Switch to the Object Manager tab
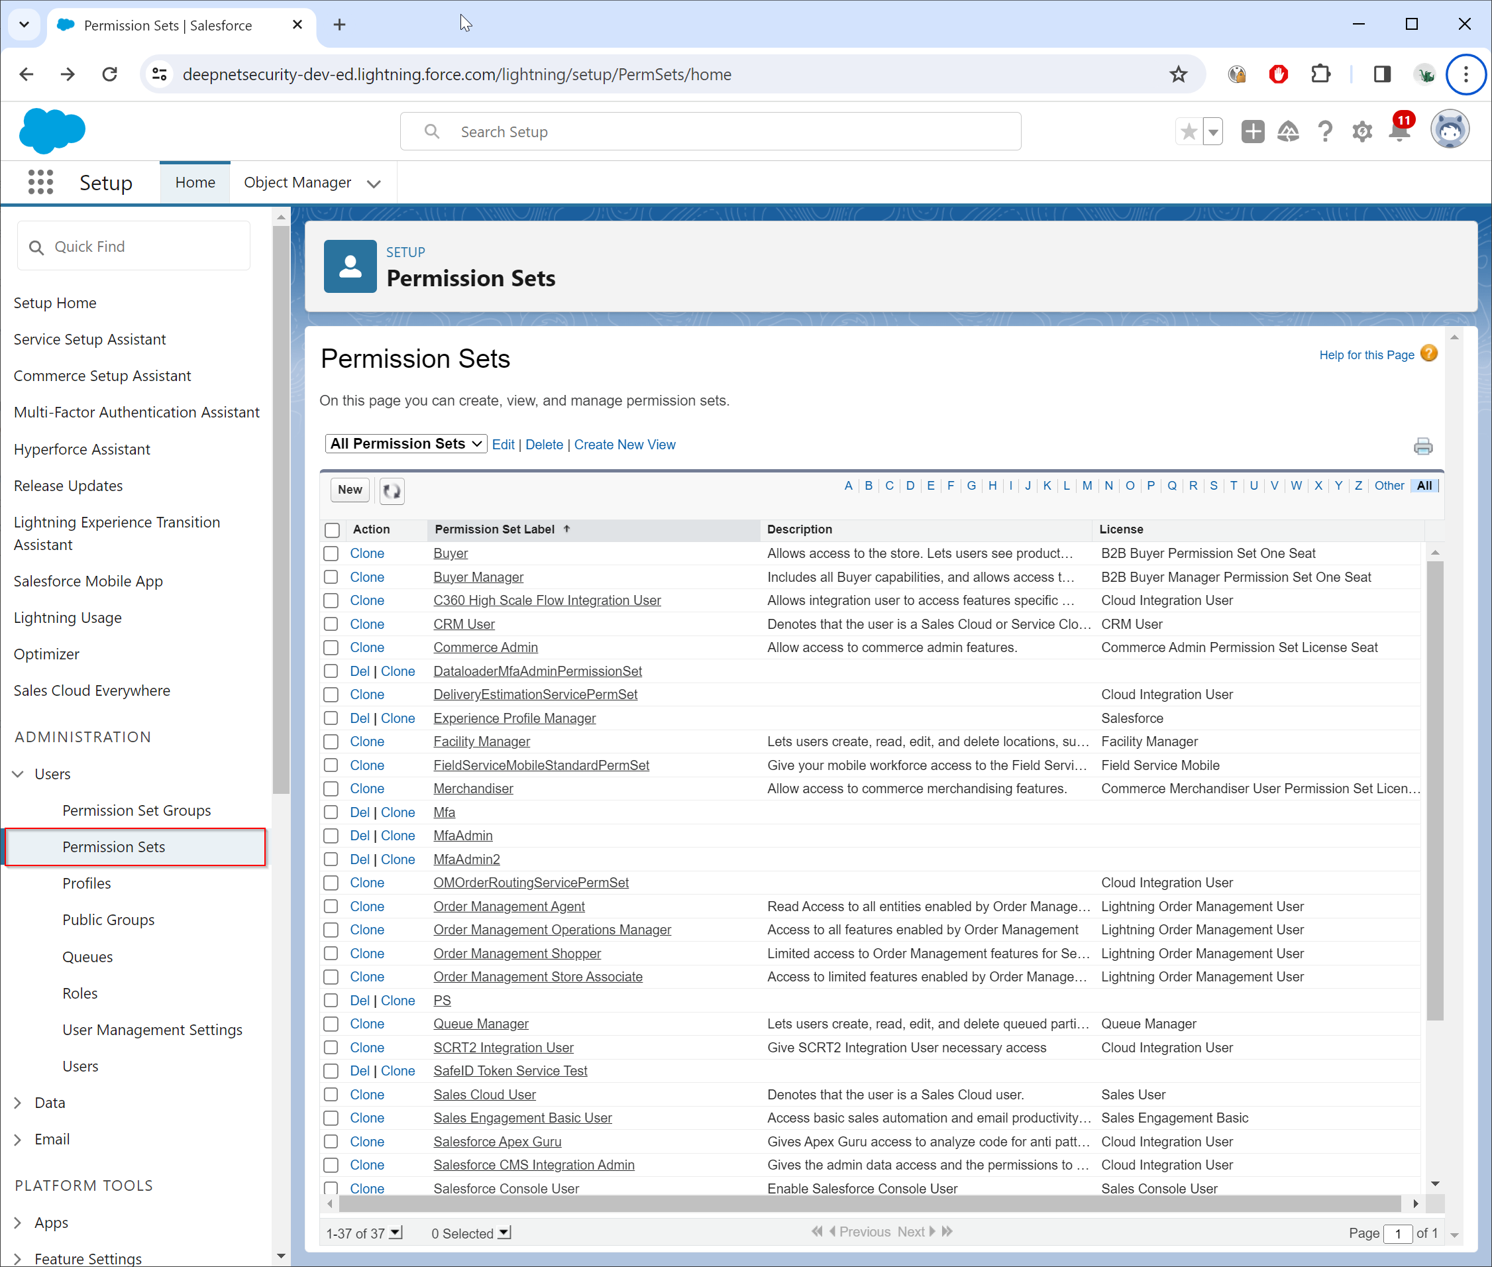 [297, 182]
